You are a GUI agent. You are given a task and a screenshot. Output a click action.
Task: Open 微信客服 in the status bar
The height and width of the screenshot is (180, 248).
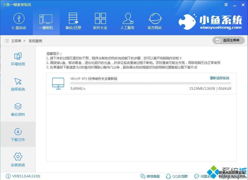tap(150, 176)
